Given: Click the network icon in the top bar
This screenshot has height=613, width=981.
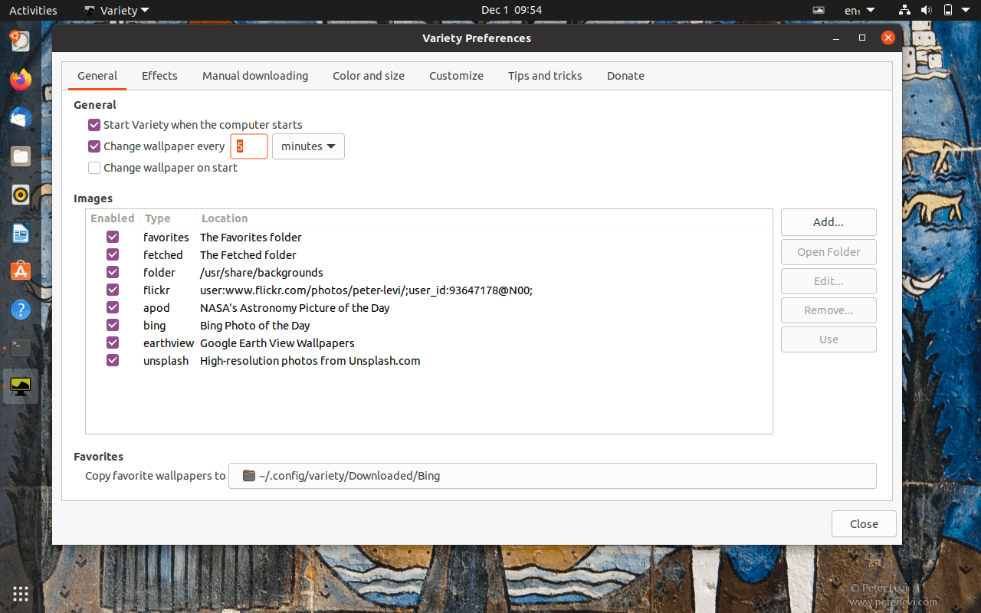Looking at the screenshot, I should click(904, 11).
